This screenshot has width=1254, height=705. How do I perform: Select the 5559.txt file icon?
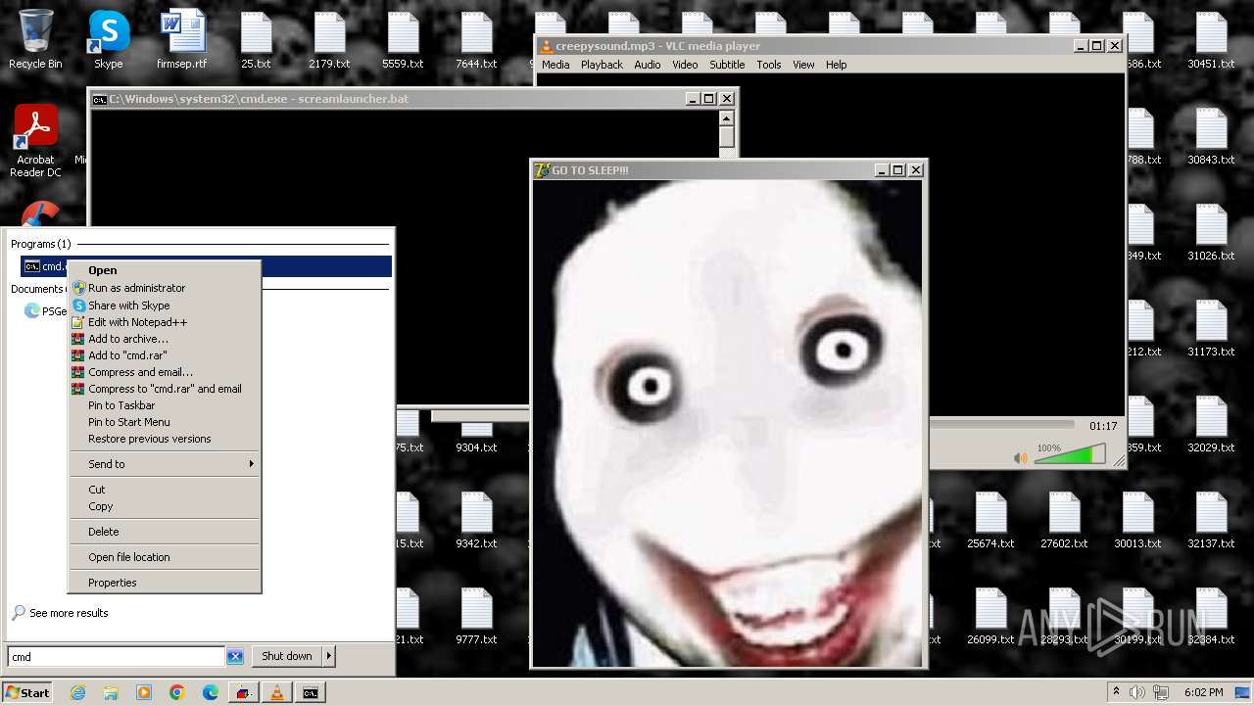[x=403, y=40]
